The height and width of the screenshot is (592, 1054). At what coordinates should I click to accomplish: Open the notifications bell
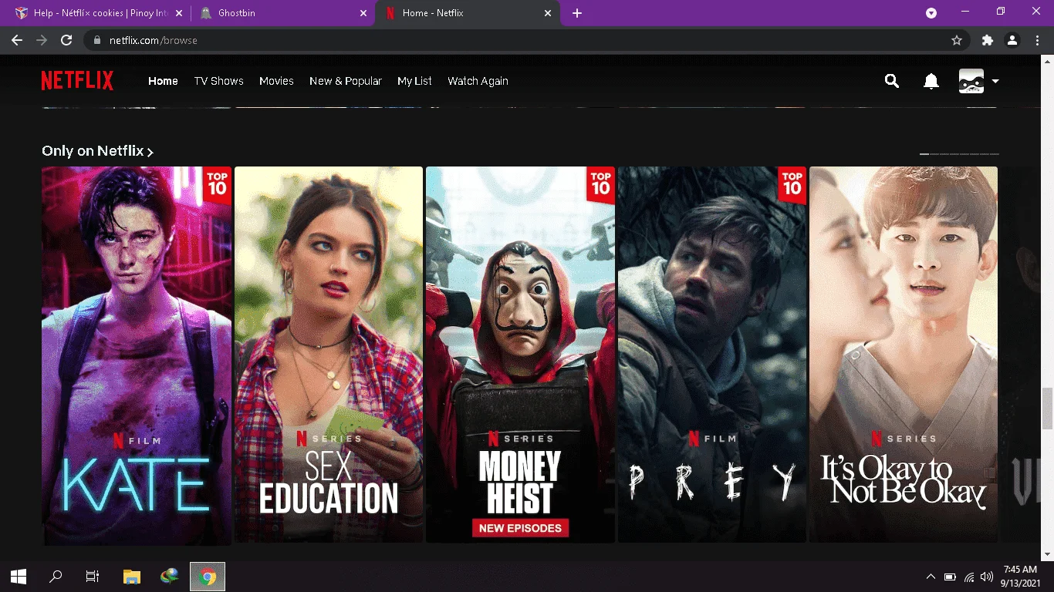[931, 81]
